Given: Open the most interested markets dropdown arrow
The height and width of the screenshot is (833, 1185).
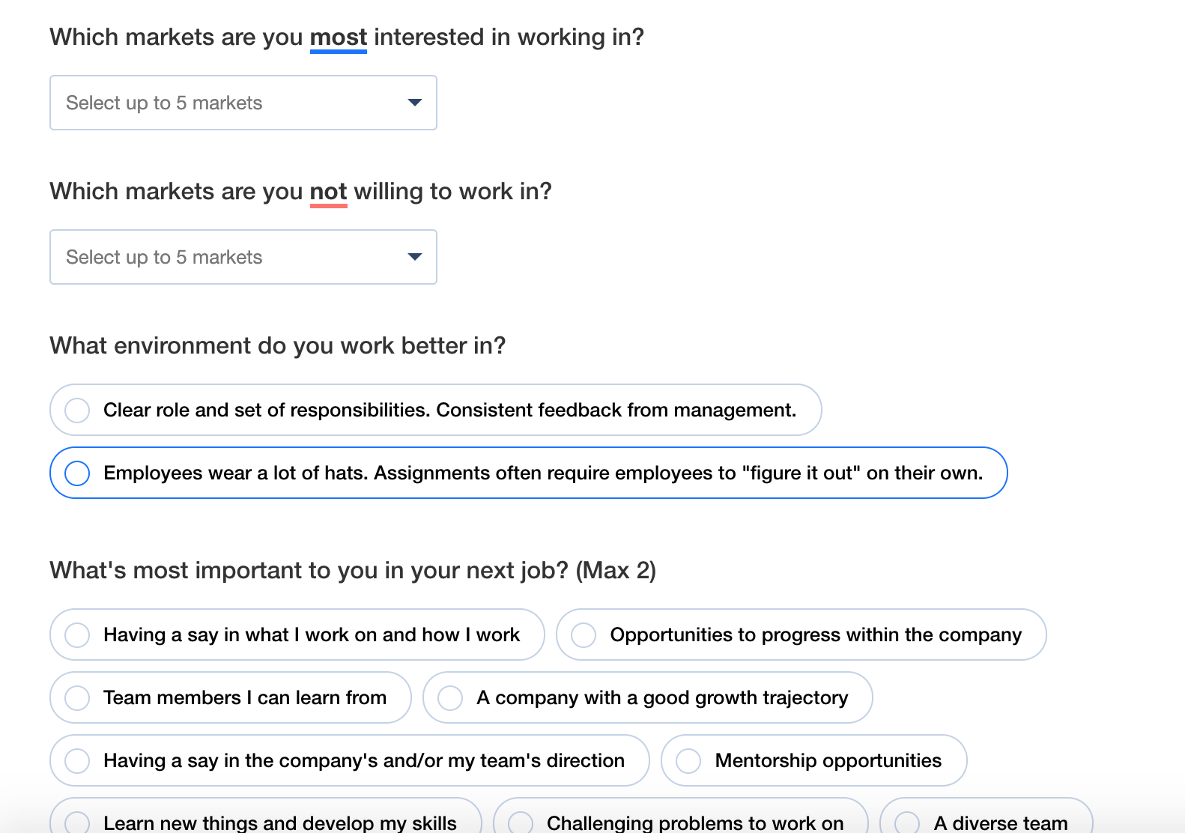Looking at the screenshot, I should 414,103.
